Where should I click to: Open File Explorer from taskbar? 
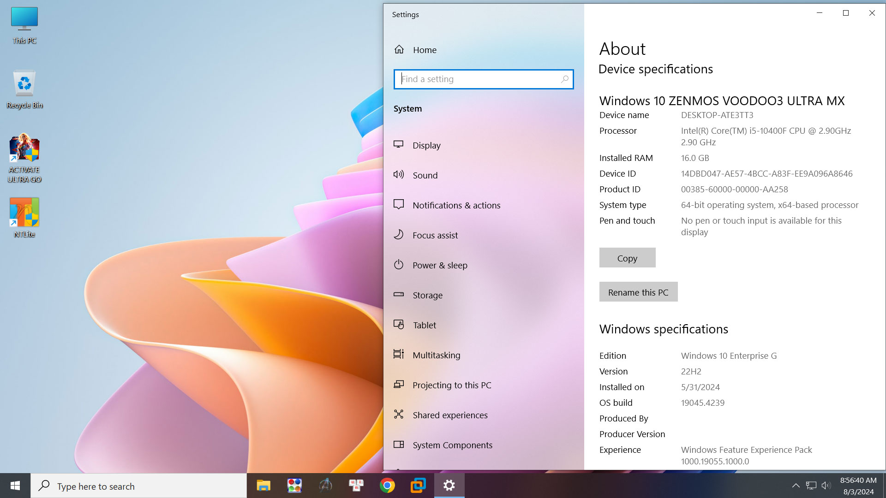coord(263,486)
